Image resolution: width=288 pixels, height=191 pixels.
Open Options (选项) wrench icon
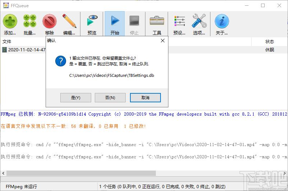[x=199, y=21]
